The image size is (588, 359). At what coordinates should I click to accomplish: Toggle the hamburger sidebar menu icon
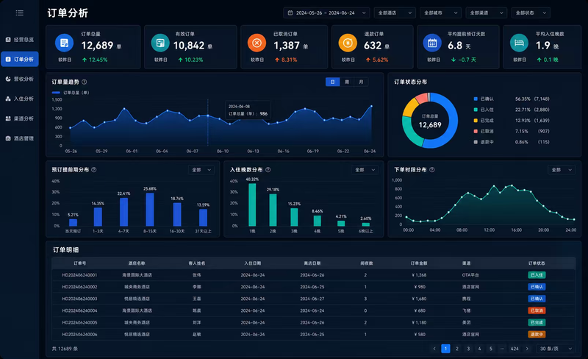[x=20, y=13]
